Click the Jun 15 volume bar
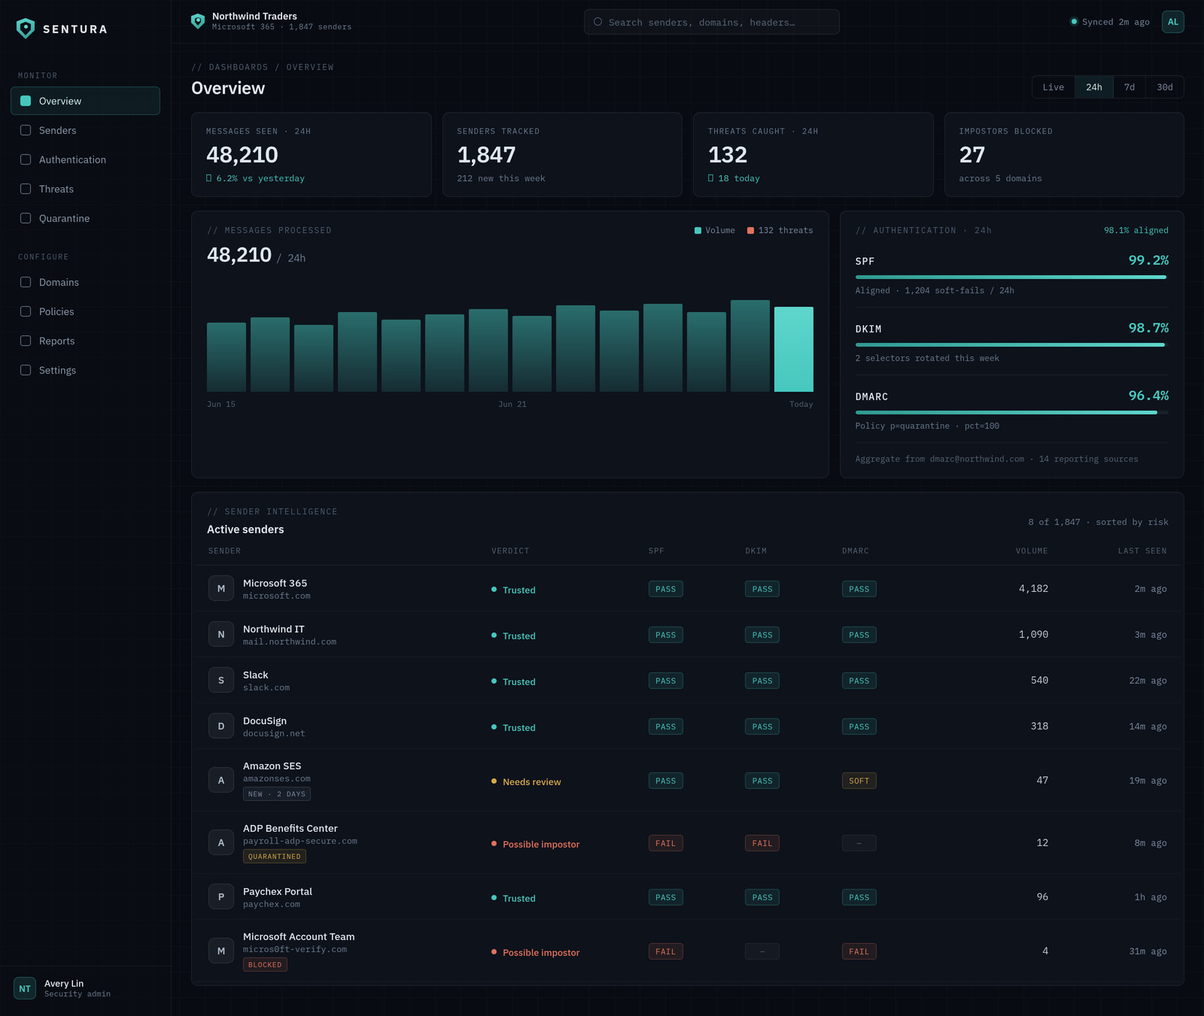Screen dimensions: 1204x1016 227,357
